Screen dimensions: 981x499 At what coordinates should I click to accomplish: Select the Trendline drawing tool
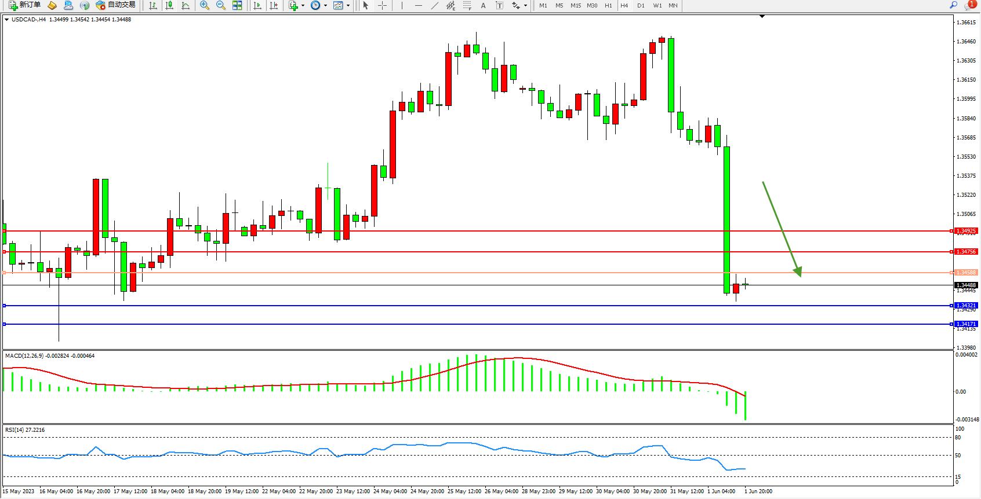coord(435,5)
